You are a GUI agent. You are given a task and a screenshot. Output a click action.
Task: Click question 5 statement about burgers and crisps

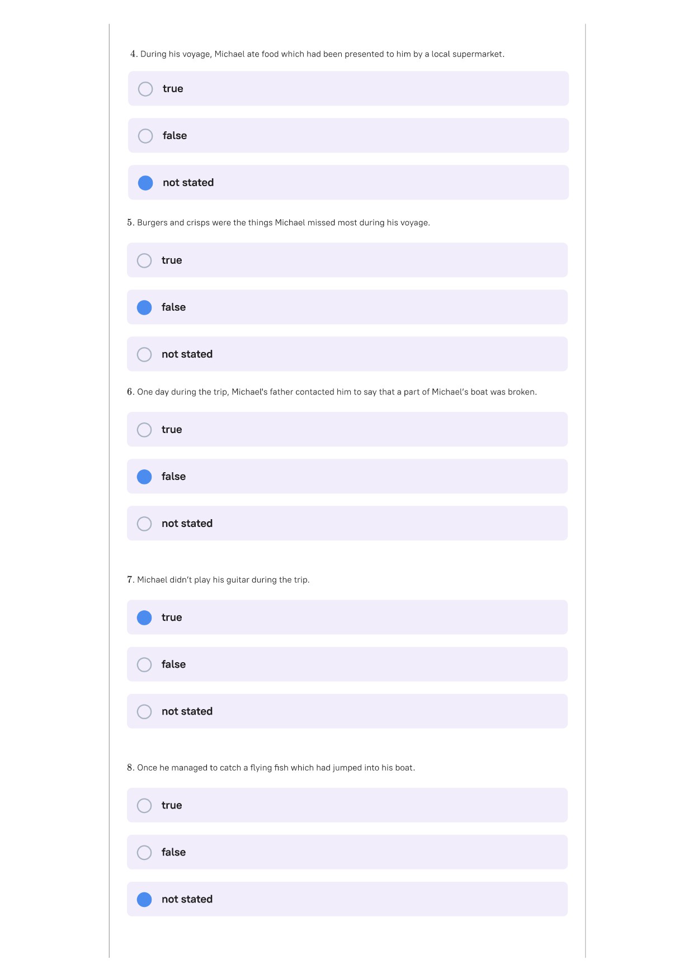pos(279,222)
